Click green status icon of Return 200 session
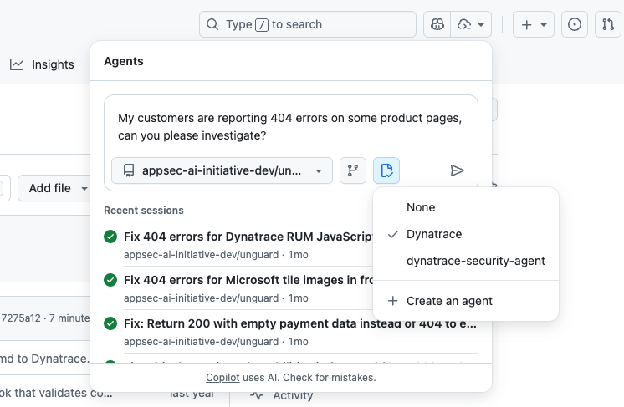The height and width of the screenshot is (407, 624). pos(110,323)
